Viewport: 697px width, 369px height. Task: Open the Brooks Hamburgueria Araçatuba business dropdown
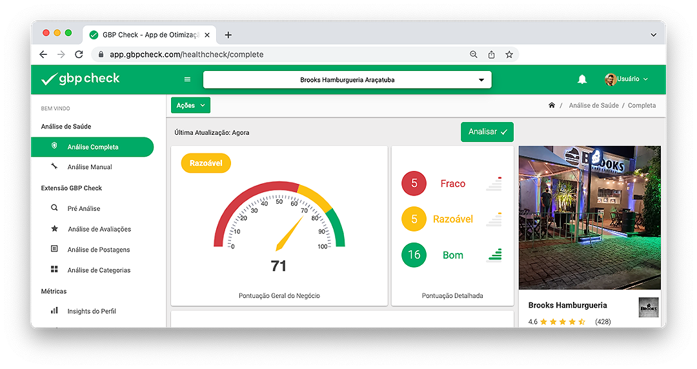click(347, 79)
